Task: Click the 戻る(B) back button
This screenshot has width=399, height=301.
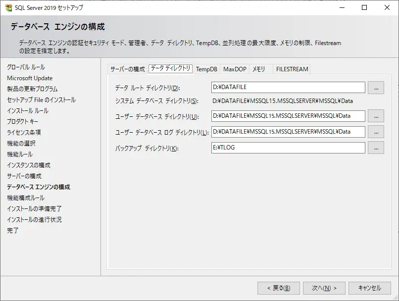Action: pos(279,288)
